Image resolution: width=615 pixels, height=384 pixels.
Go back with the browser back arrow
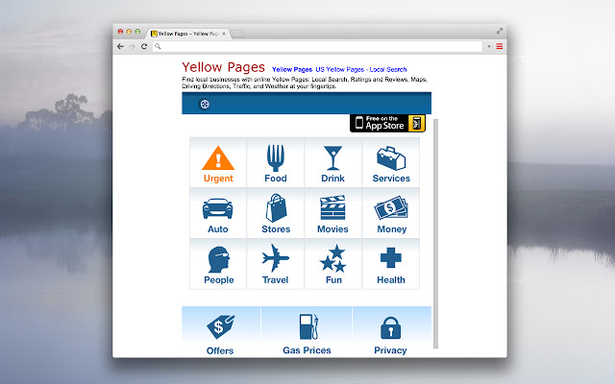[x=120, y=46]
